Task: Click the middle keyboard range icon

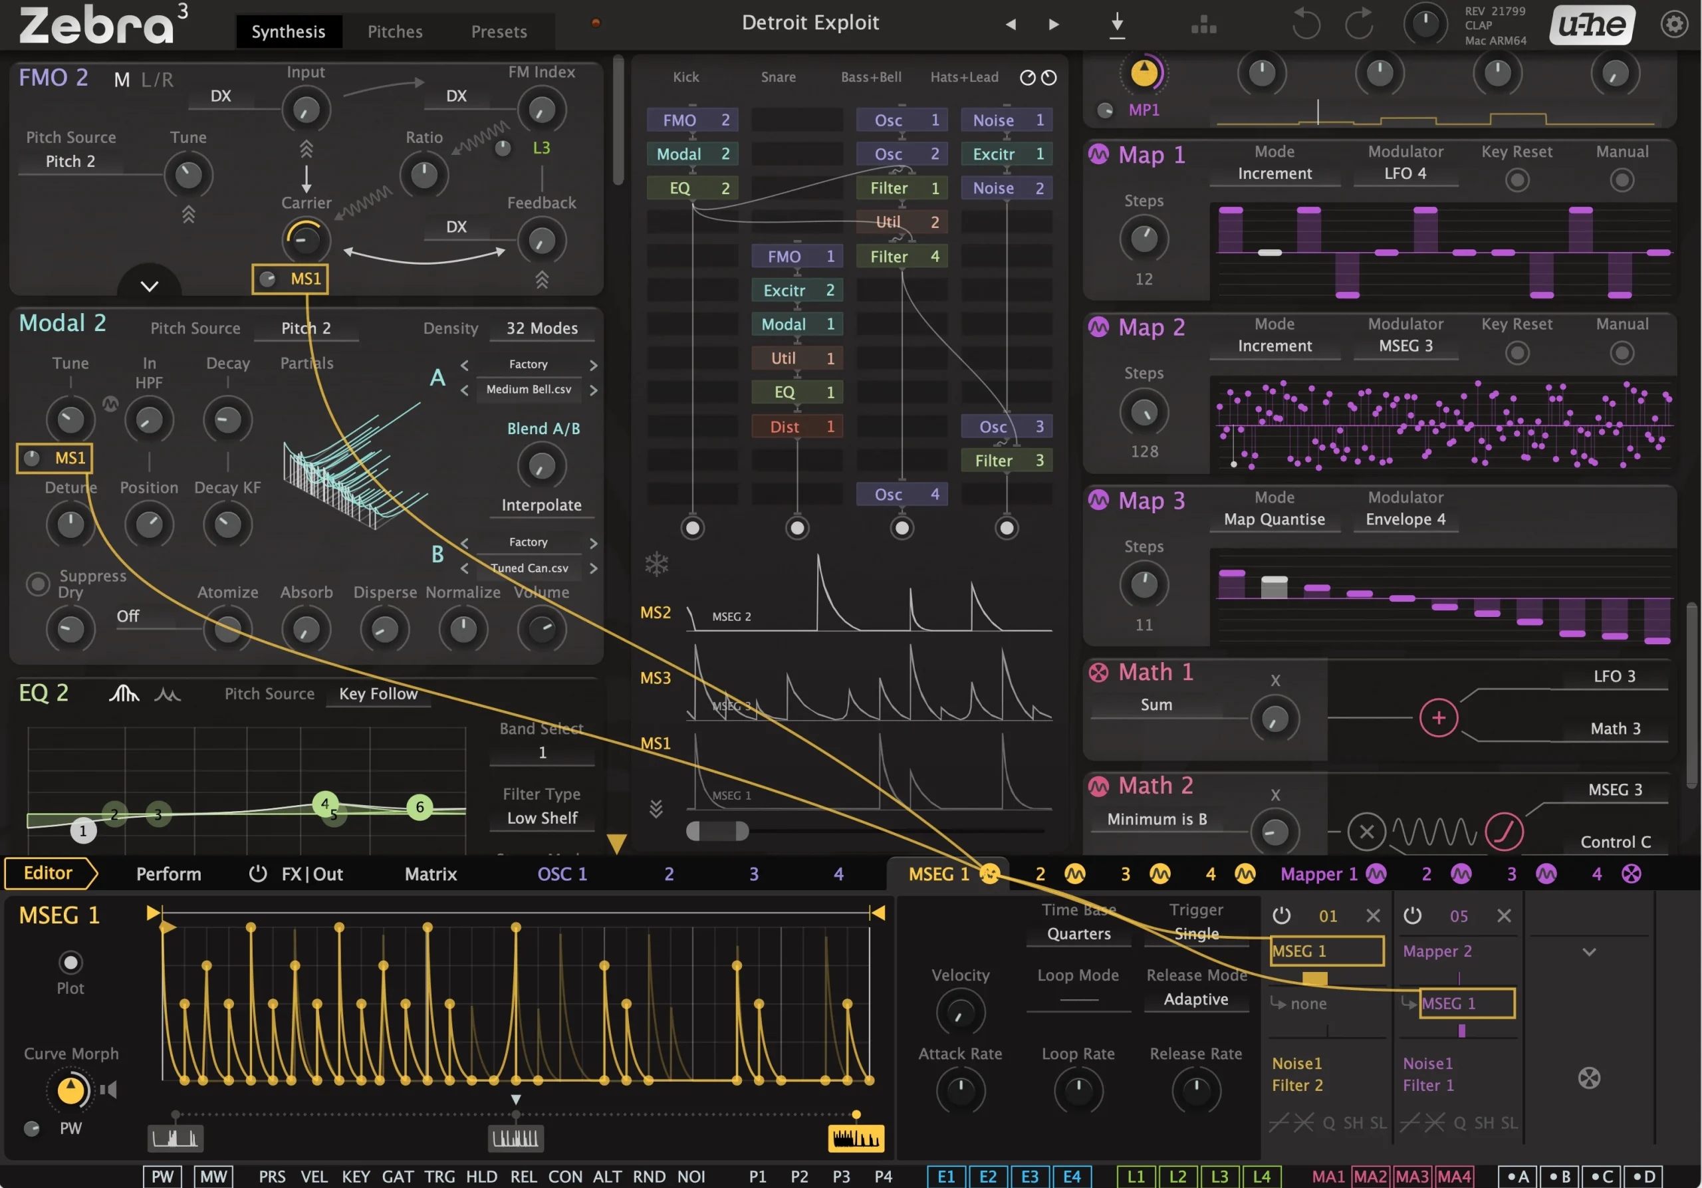Action: pos(516,1138)
